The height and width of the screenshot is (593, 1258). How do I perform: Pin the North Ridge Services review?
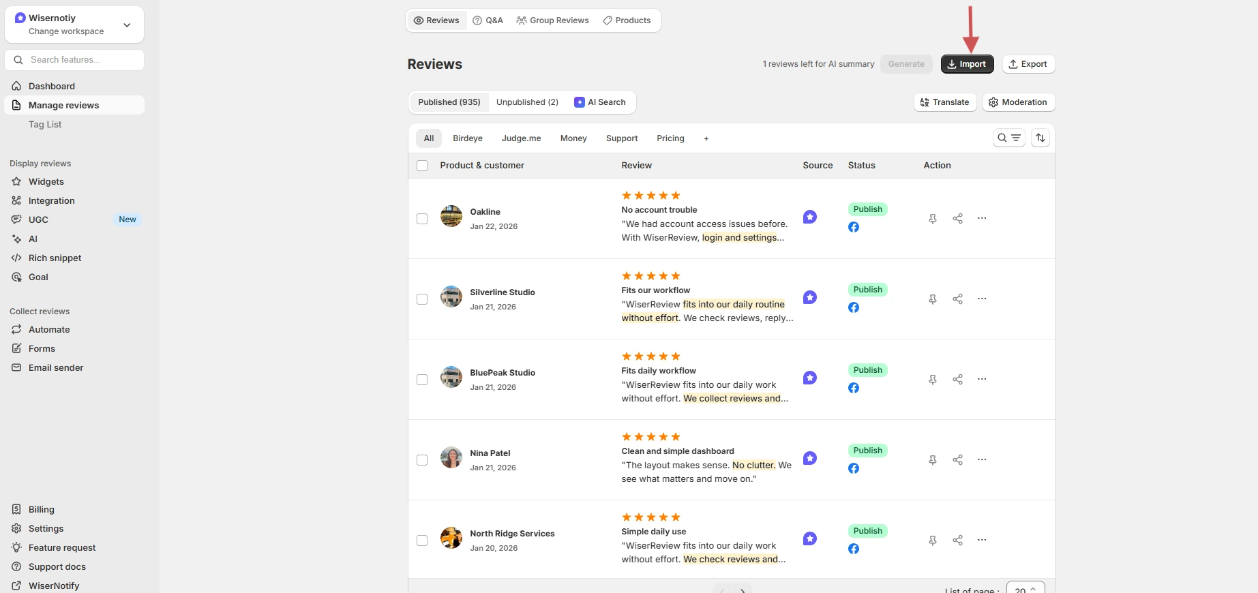pyautogui.click(x=933, y=541)
